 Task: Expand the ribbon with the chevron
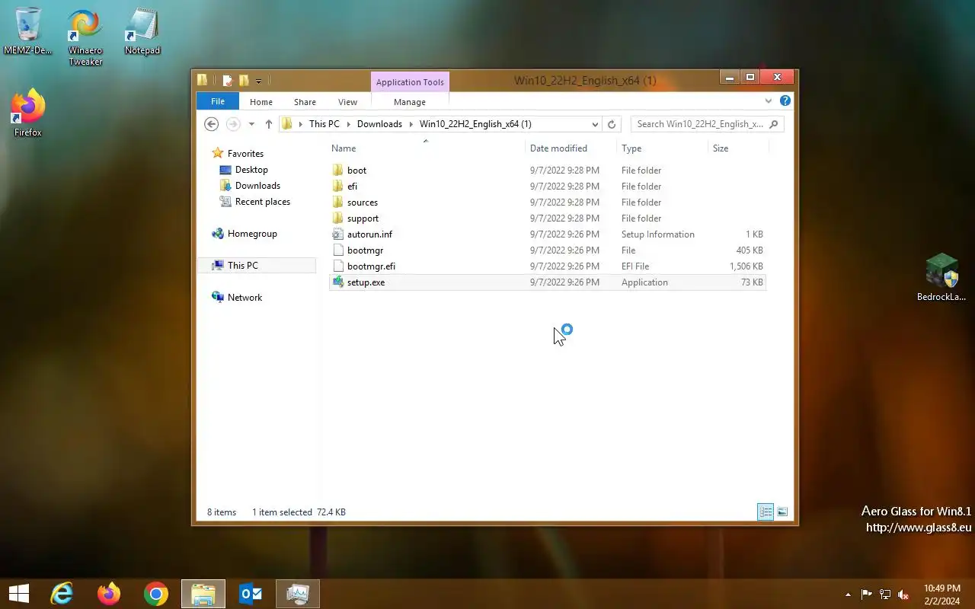pos(769,100)
